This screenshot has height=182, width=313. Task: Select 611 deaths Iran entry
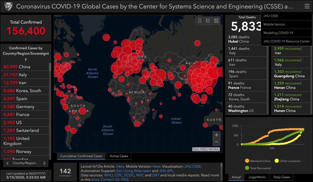click(246, 62)
